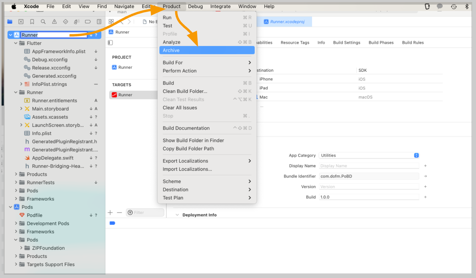Open the Debug menu in menu bar
The height and width of the screenshot is (278, 476).
tap(195, 6)
